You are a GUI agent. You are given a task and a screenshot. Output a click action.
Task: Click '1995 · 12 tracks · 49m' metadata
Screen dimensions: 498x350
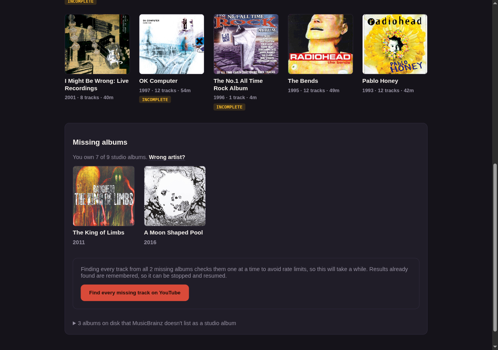(x=314, y=91)
